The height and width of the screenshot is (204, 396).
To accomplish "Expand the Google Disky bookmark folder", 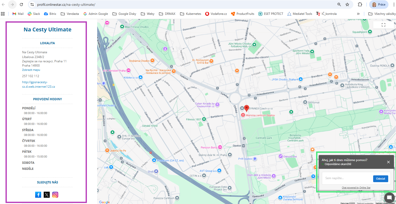I will (x=124, y=14).
